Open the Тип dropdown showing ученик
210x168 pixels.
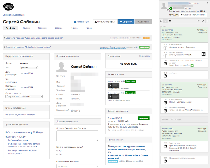pyautogui.click(x=29, y=68)
